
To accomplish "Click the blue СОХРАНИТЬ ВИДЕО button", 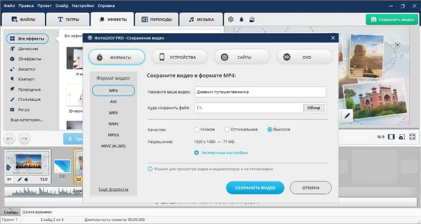I will [255, 188].
